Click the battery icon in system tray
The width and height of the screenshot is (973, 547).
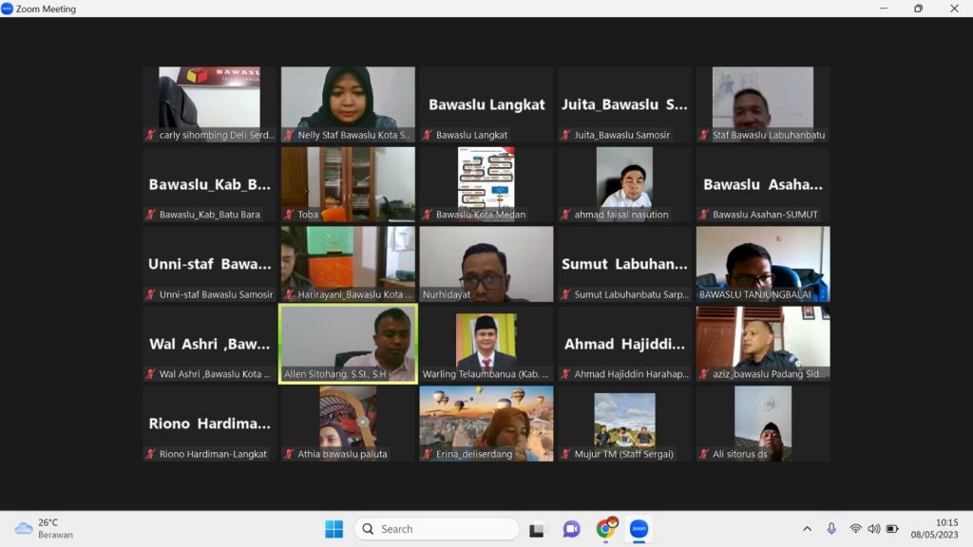[892, 529]
